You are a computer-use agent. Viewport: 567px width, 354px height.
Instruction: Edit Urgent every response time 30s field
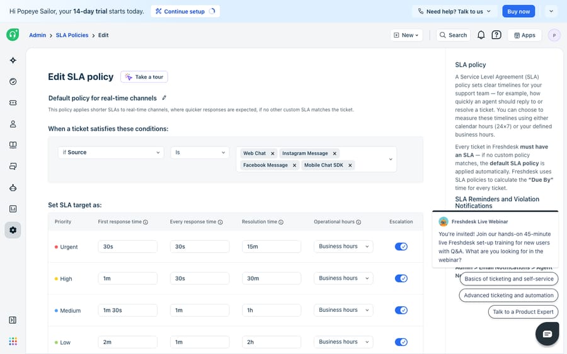point(200,246)
